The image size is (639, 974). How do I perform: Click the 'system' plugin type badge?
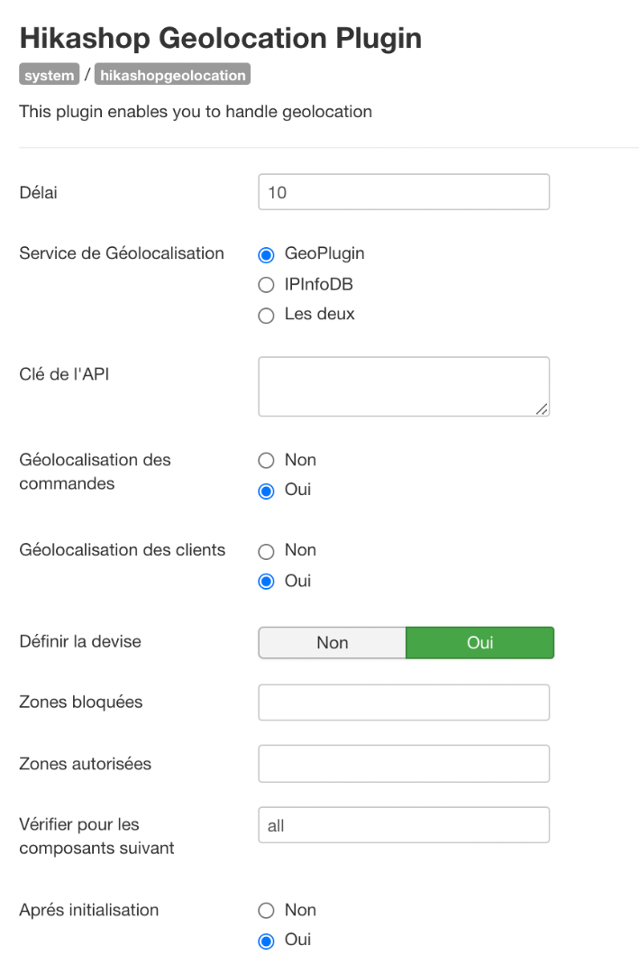[x=50, y=76]
